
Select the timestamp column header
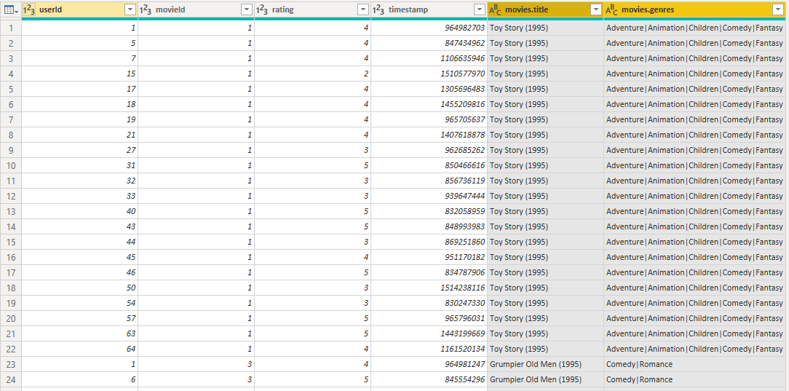coord(422,9)
